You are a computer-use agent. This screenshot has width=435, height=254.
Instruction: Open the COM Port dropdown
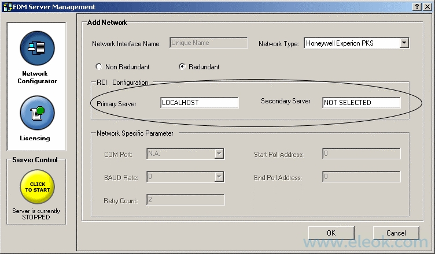(x=219, y=154)
